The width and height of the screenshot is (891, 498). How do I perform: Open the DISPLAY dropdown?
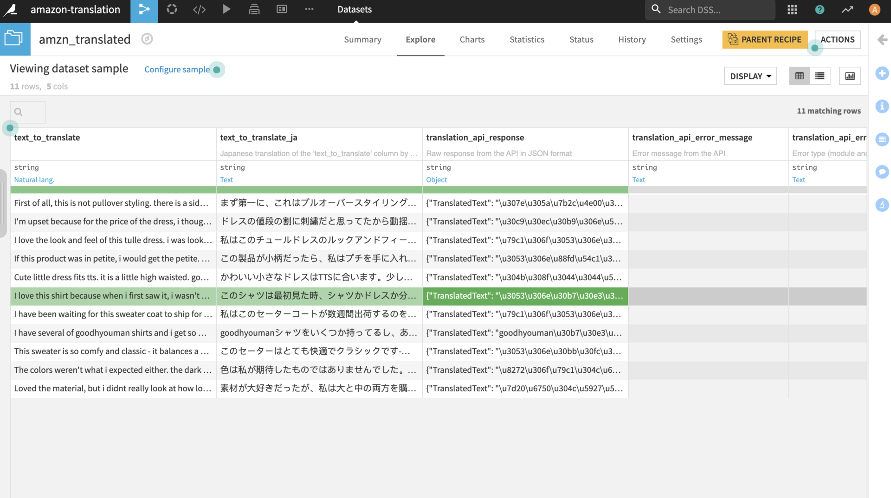[750, 76]
